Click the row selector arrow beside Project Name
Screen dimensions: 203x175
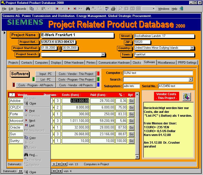[x=4, y=33]
